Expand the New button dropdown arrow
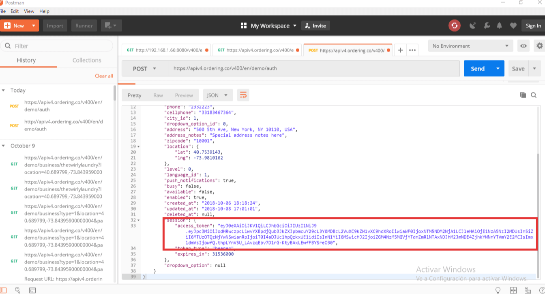 coord(34,25)
